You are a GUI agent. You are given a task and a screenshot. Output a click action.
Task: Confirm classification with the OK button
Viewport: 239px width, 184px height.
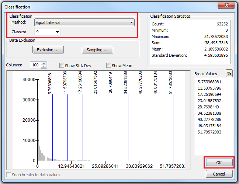point(219,163)
